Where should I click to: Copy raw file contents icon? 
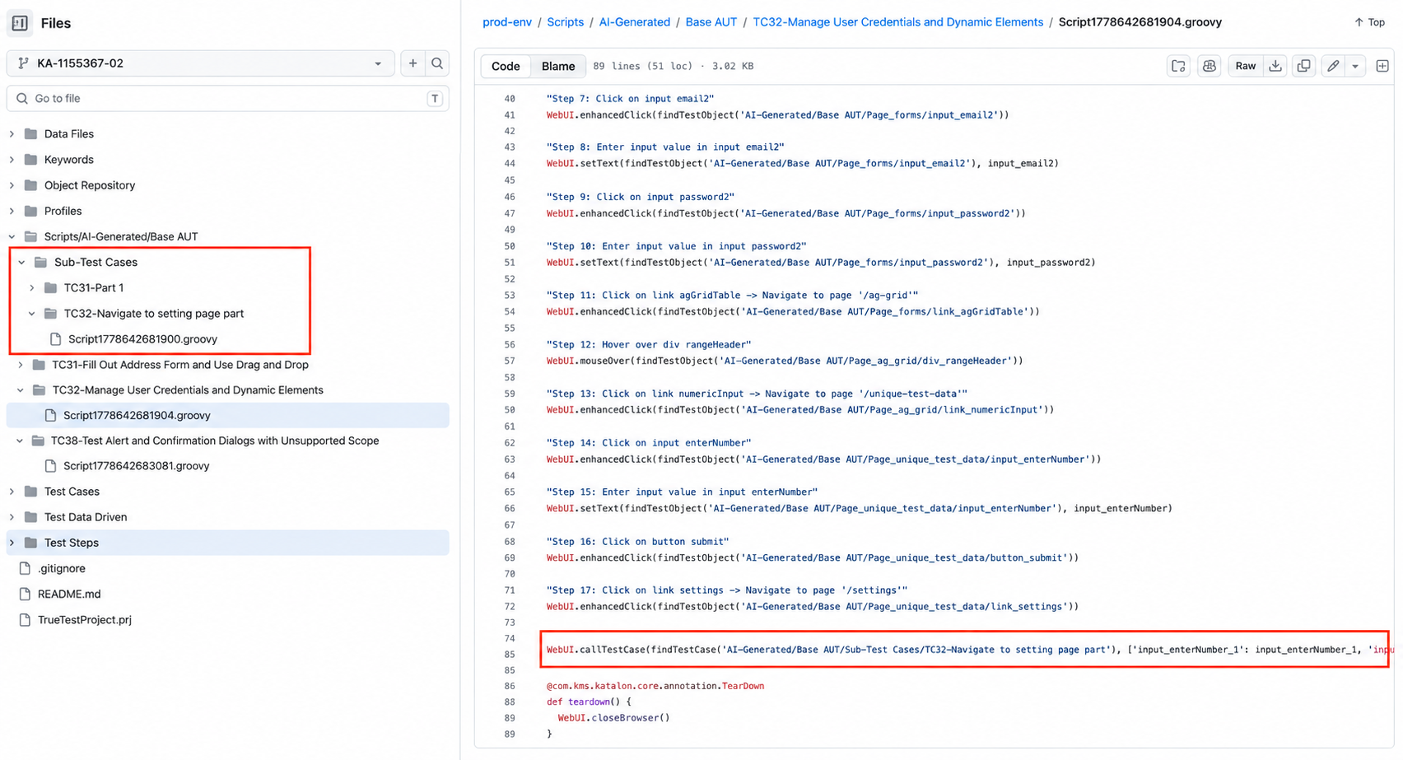[x=1303, y=66]
